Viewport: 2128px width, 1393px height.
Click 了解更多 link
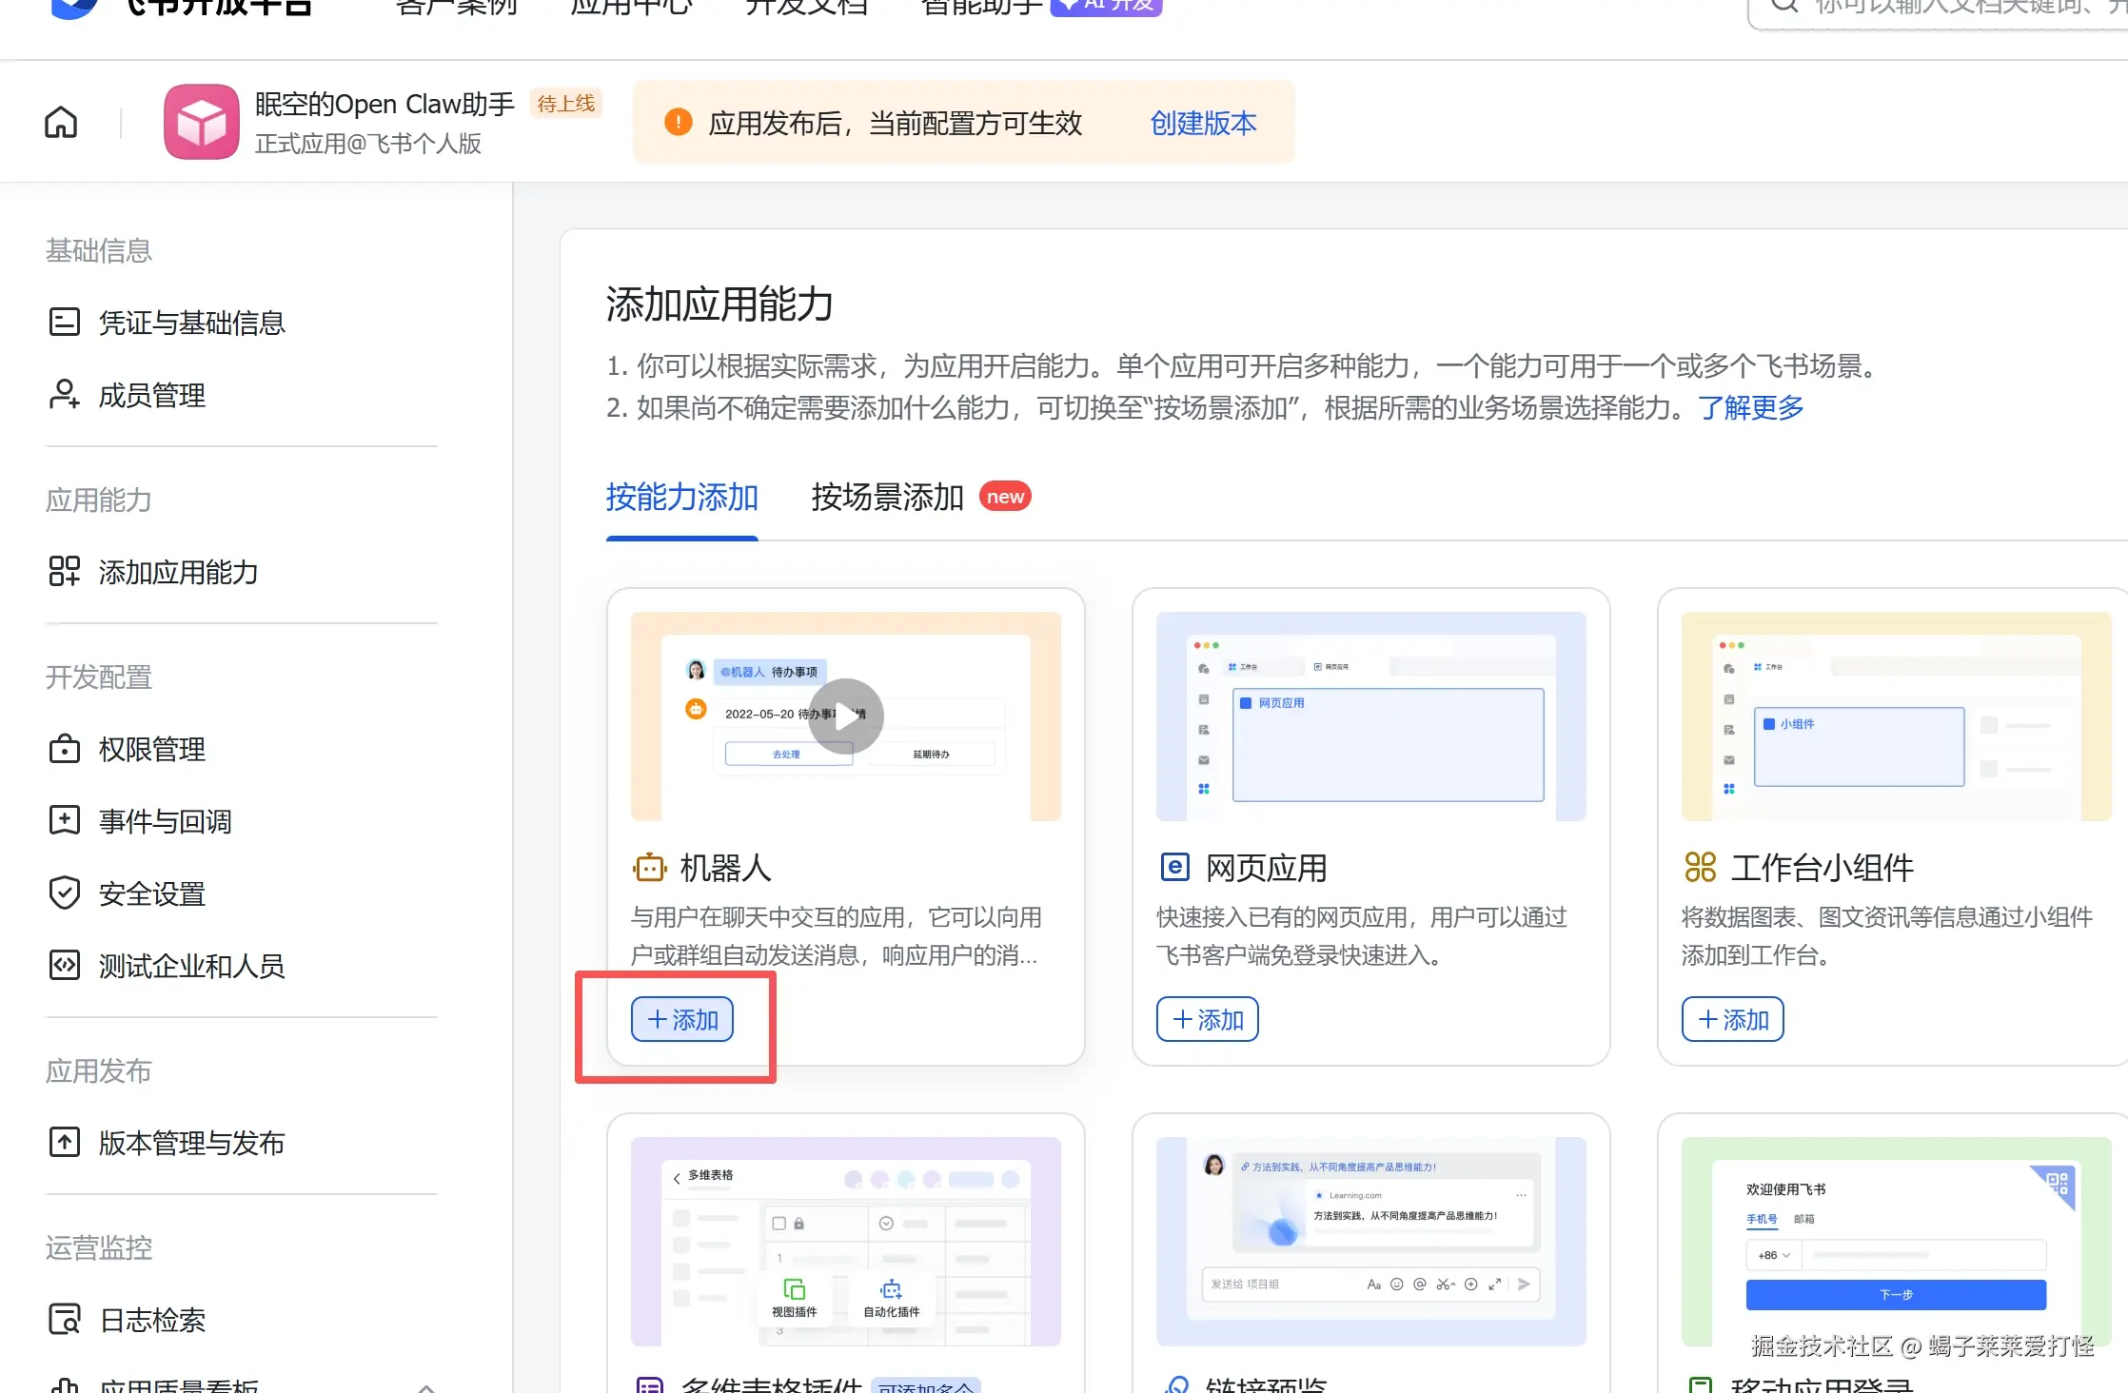1751,407
